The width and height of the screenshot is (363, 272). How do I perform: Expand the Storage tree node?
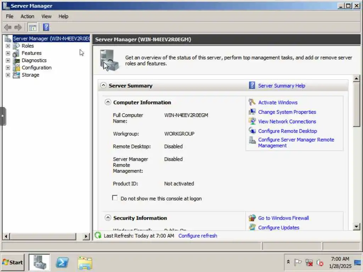pyautogui.click(x=8, y=75)
